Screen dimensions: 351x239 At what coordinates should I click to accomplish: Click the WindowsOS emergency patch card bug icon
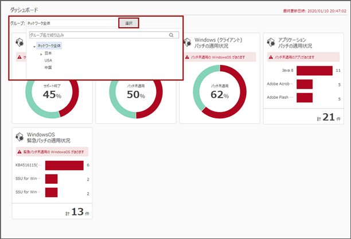point(20,138)
